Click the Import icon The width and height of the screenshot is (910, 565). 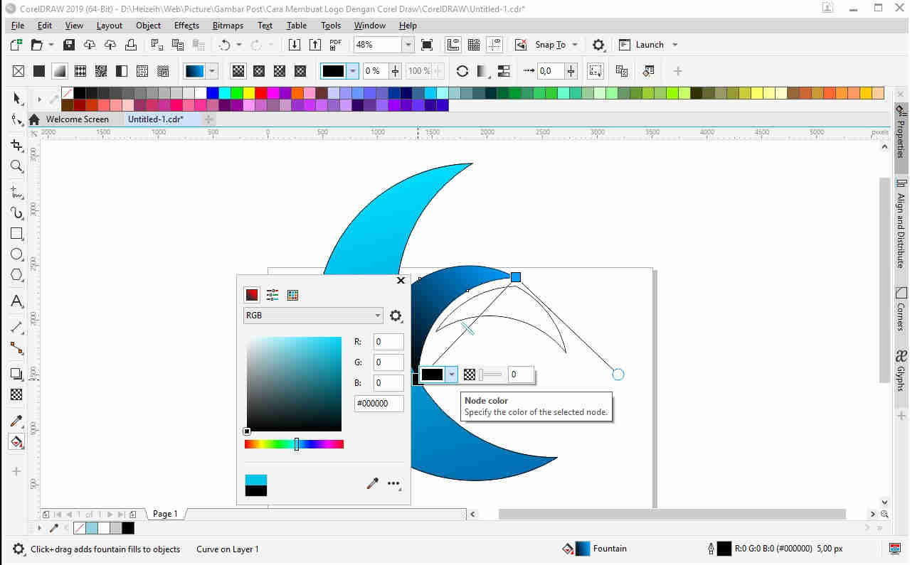295,45
